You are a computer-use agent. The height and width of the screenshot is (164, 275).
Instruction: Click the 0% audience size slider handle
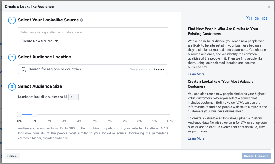(x=19, y=115)
